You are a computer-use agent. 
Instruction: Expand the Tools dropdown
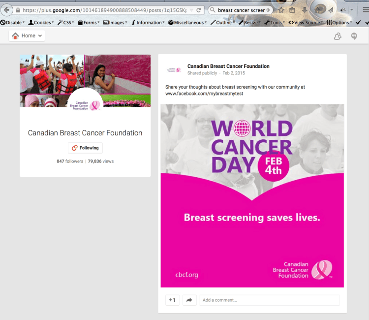275,22
